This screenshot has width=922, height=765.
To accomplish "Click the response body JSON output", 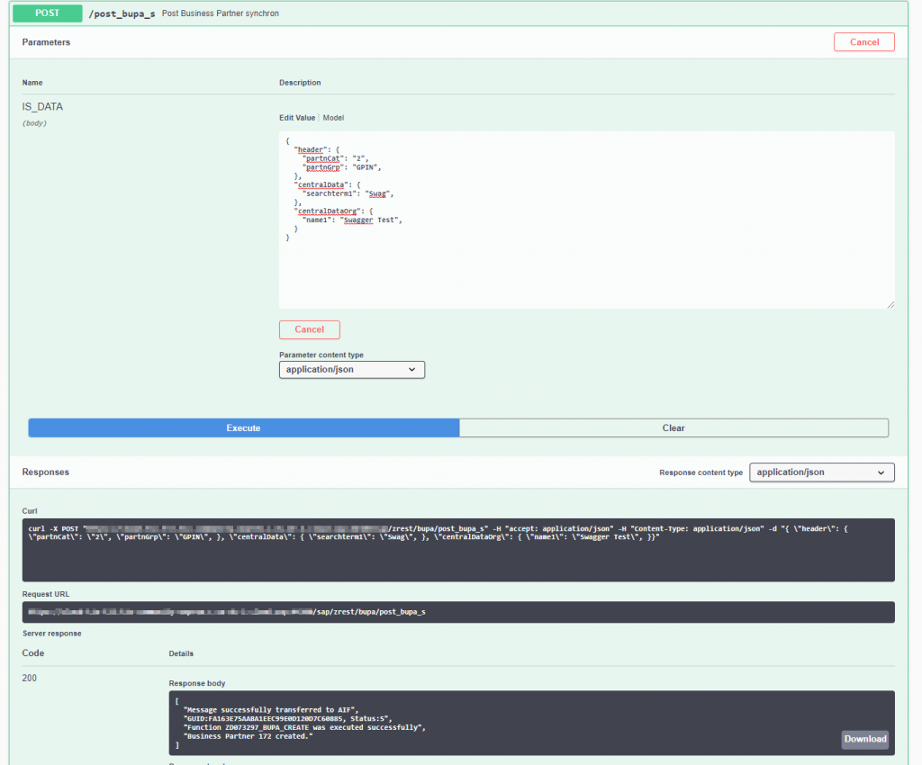I will 531,723.
